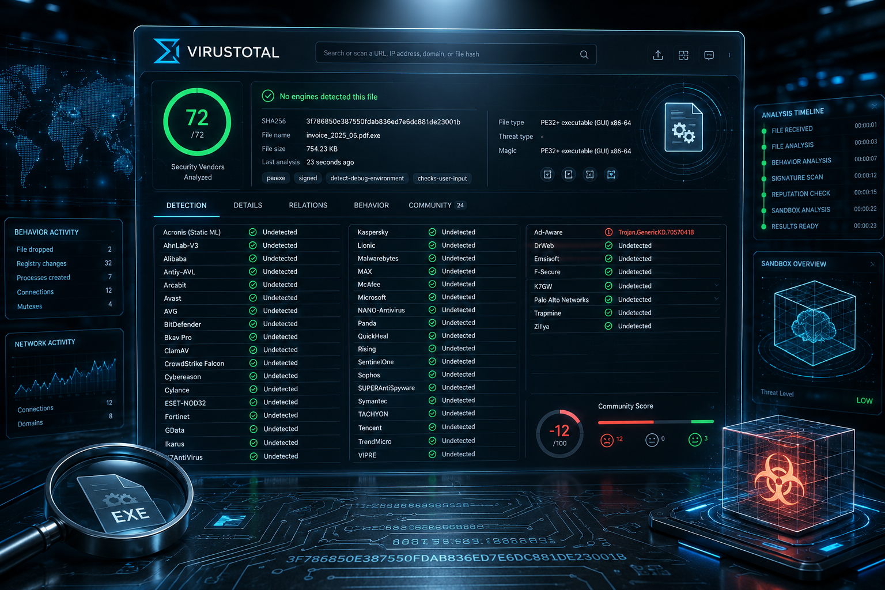The height and width of the screenshot is (590, 885).
Task: Click the check icon in Avast row
Action: point(253,298)
